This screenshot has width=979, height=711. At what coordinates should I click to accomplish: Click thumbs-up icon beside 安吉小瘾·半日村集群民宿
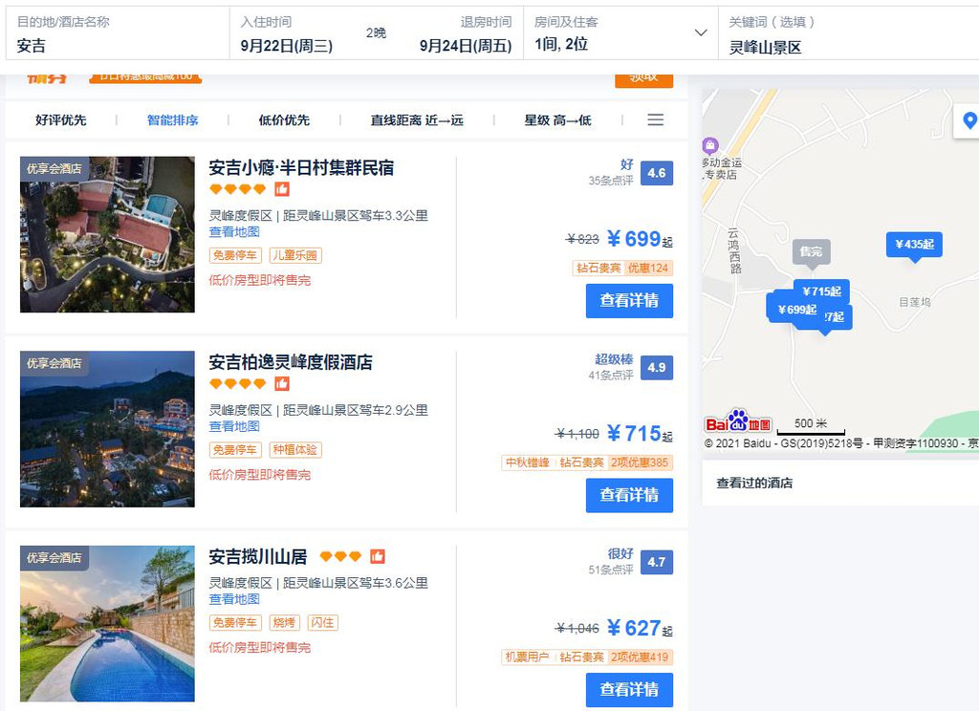tap(282, 188)
